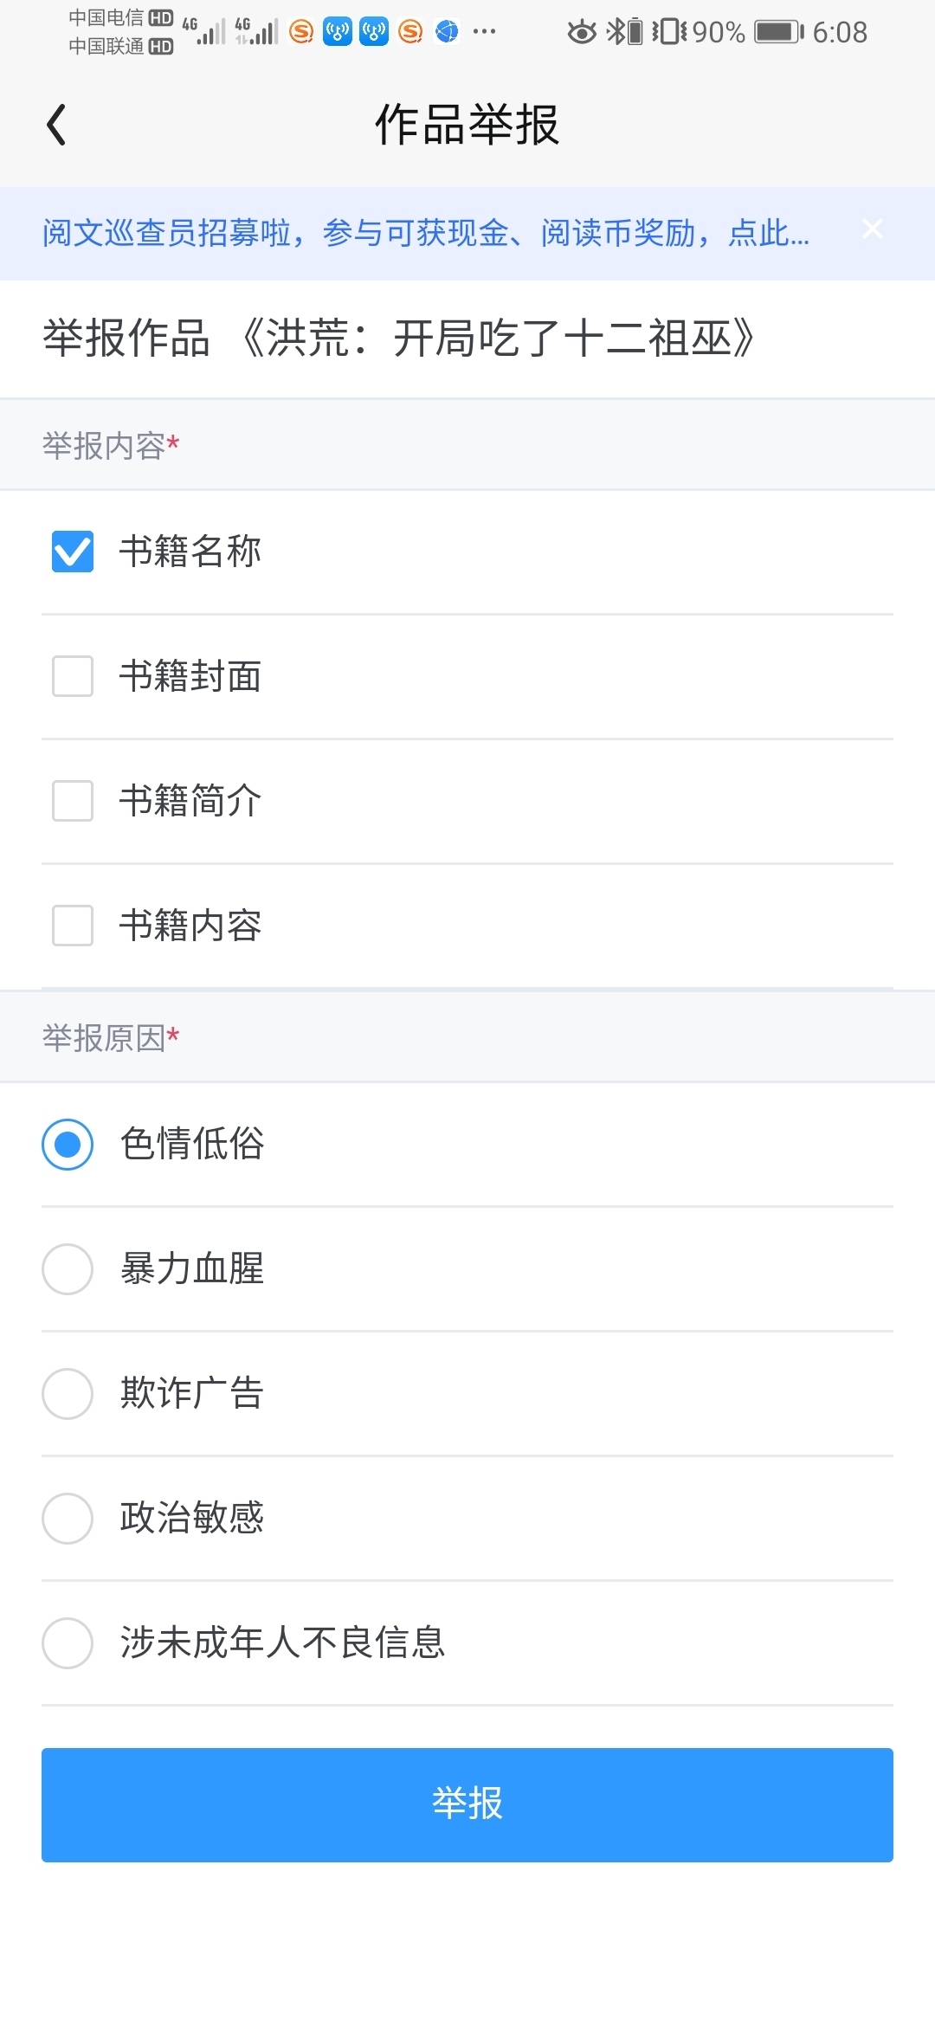Check the 书籍封面 checkbox
Image resolution: width=935 pixels, height=2026 pixels.
coord(73,676)
